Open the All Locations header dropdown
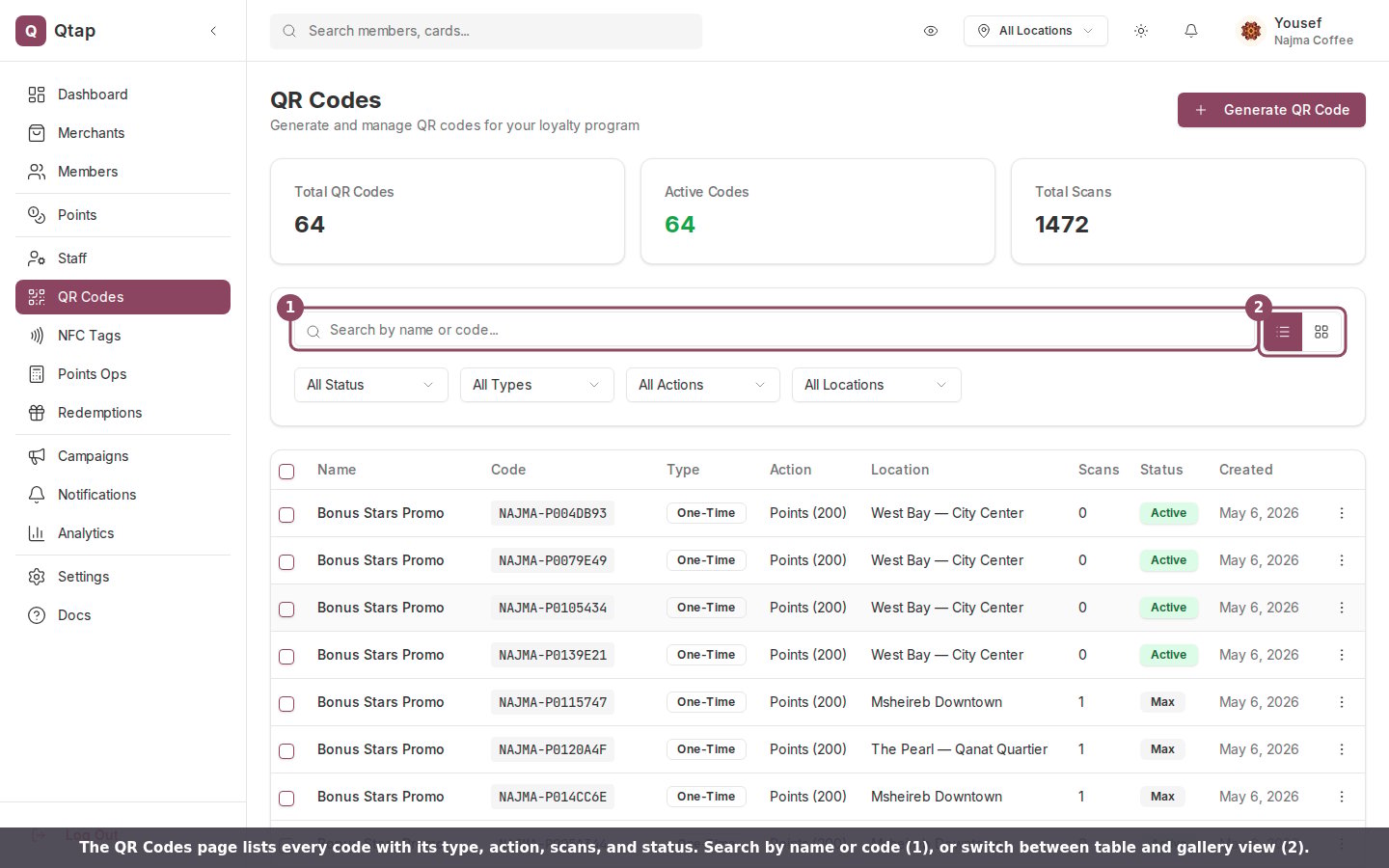Viewport: 1389px width, 868px height. tap(1035, 31)
